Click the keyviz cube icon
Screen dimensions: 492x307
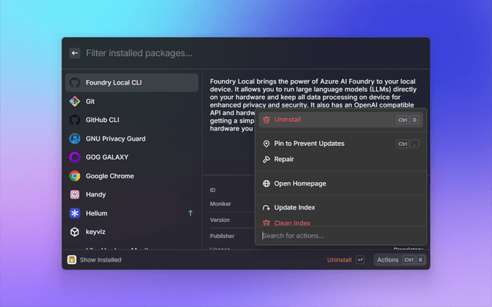click(75, 232)
